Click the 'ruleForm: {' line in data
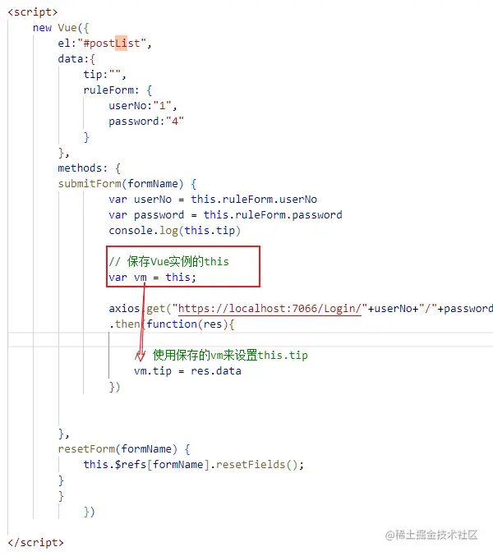 coord(117,90)
